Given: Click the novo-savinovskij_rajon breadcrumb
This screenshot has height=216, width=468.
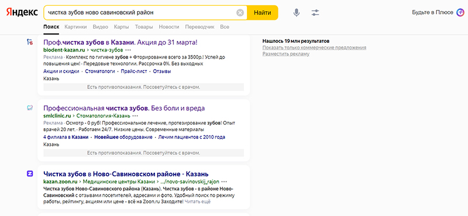Looking at the screenshot, I should tap(190, 181).
